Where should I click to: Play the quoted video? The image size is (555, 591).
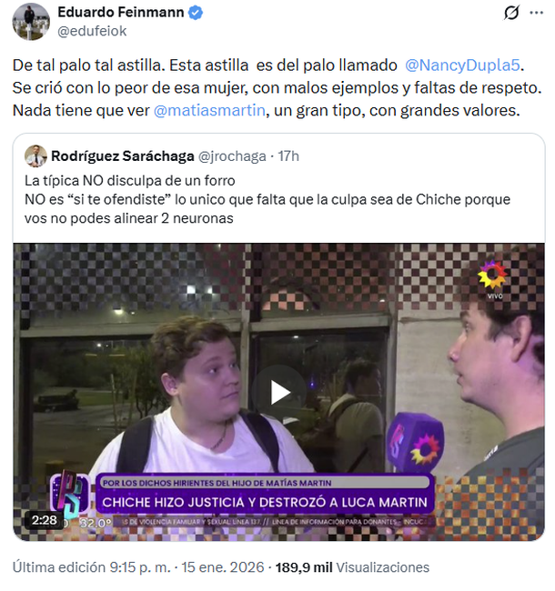coord(279,392)
